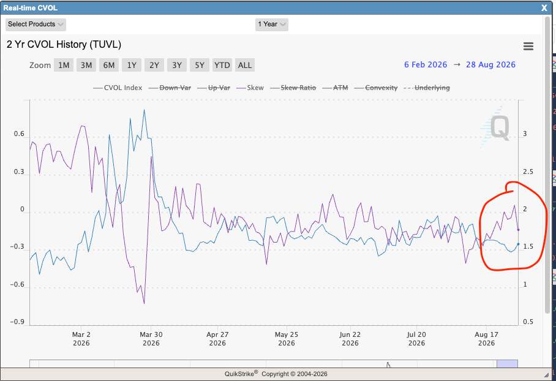The width and height of the screenshot is (556, 381).
Task: Click the navigator range selection handle
Action: (507, 364)
